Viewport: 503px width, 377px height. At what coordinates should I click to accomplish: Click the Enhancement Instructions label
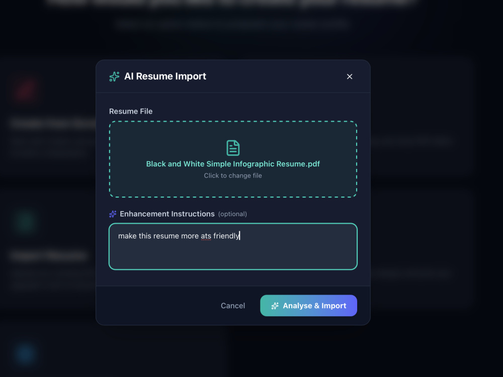(x=167, y=214)
